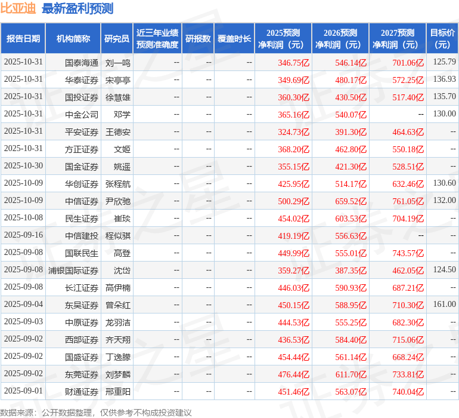Select the 报告日期 column header
This screenshot has width=459, height=418.
click(x=23, y=38)
